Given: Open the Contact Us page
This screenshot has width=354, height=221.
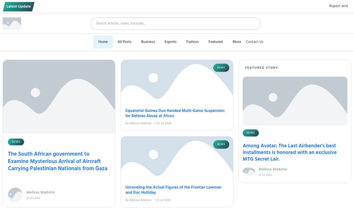Looking at the screenshot, I should coord(255,42).
